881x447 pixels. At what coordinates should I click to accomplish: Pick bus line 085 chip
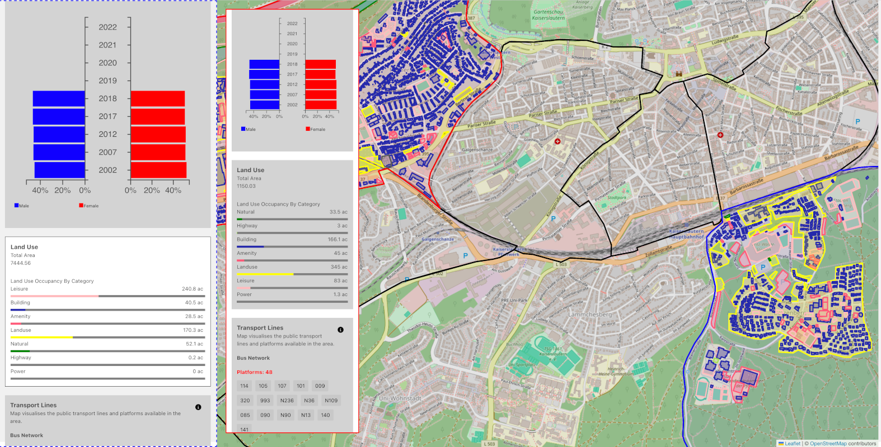click(245, 415)
